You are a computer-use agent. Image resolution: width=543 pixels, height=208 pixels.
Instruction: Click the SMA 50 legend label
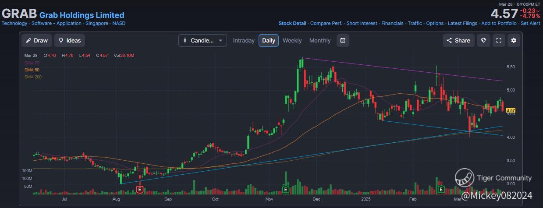click(x=32, y=70)
